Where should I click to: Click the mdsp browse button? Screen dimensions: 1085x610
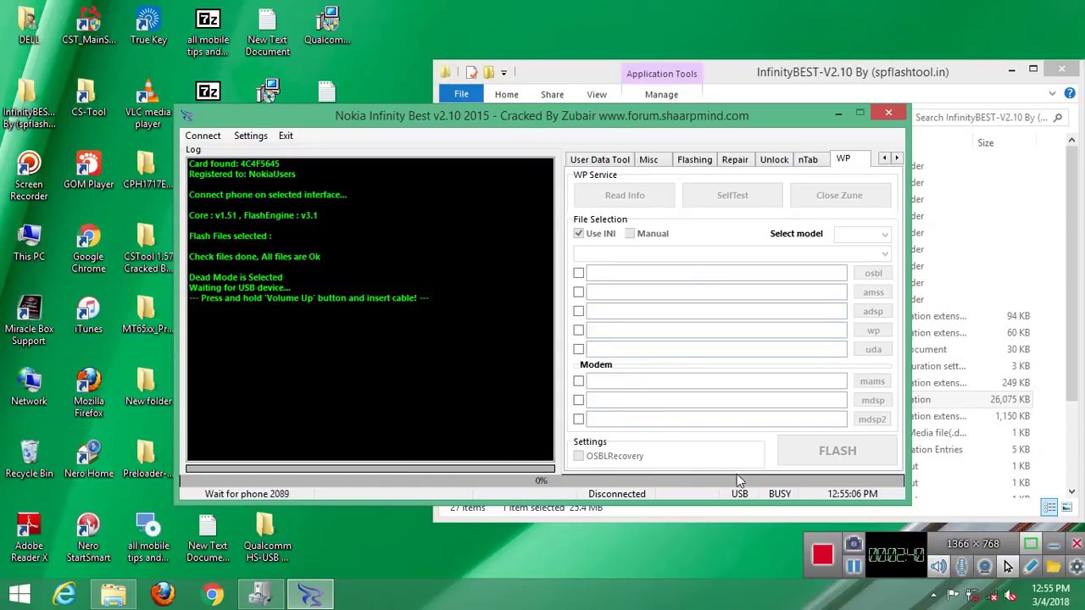(872, 400)
